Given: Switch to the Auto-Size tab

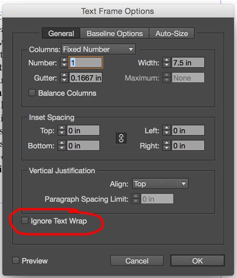Looking at the screenshot, I should tap(172, 33).
